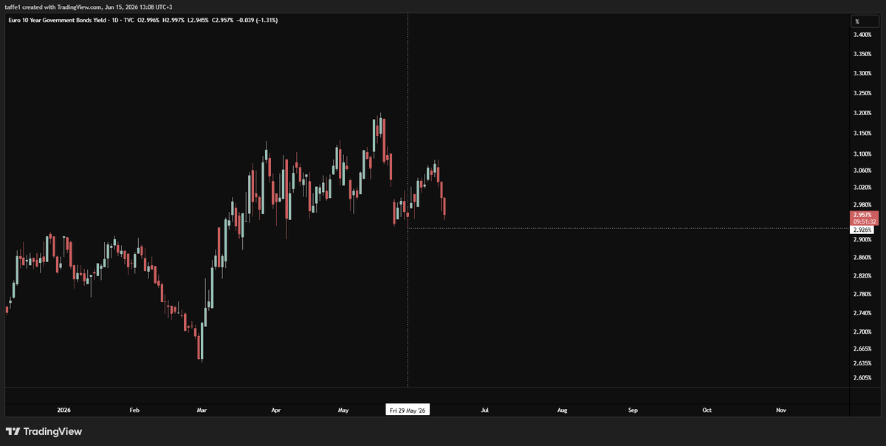Click the 2.740% price axis label
886x446 pixels.
[x=862, y=313]
